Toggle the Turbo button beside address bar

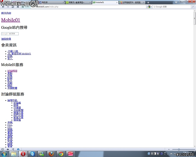click(26, 7)
